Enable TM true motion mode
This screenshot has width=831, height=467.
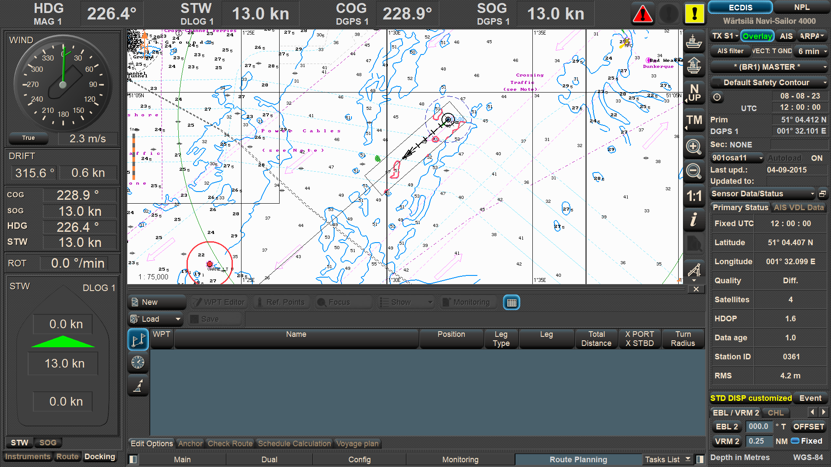coord(694,121)
